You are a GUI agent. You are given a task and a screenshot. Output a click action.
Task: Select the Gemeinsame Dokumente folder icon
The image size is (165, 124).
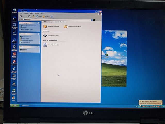45,26
